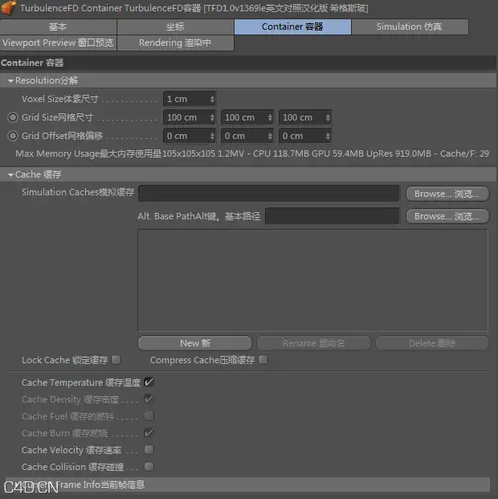The width and height of the screenshot is (498, 499).
Task: Uncheck Cache Temperature 缓存温度
Action: (x=149, y=382)
